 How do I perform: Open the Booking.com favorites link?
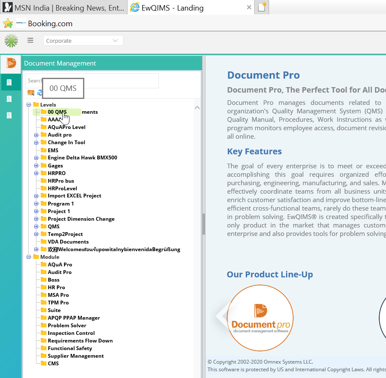(x=44, y=23)
